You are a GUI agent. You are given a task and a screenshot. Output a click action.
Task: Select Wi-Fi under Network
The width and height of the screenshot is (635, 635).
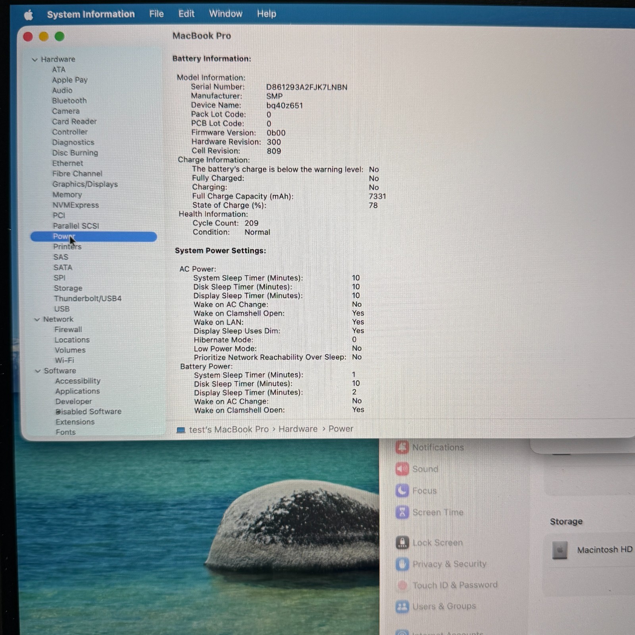point(65,360)
